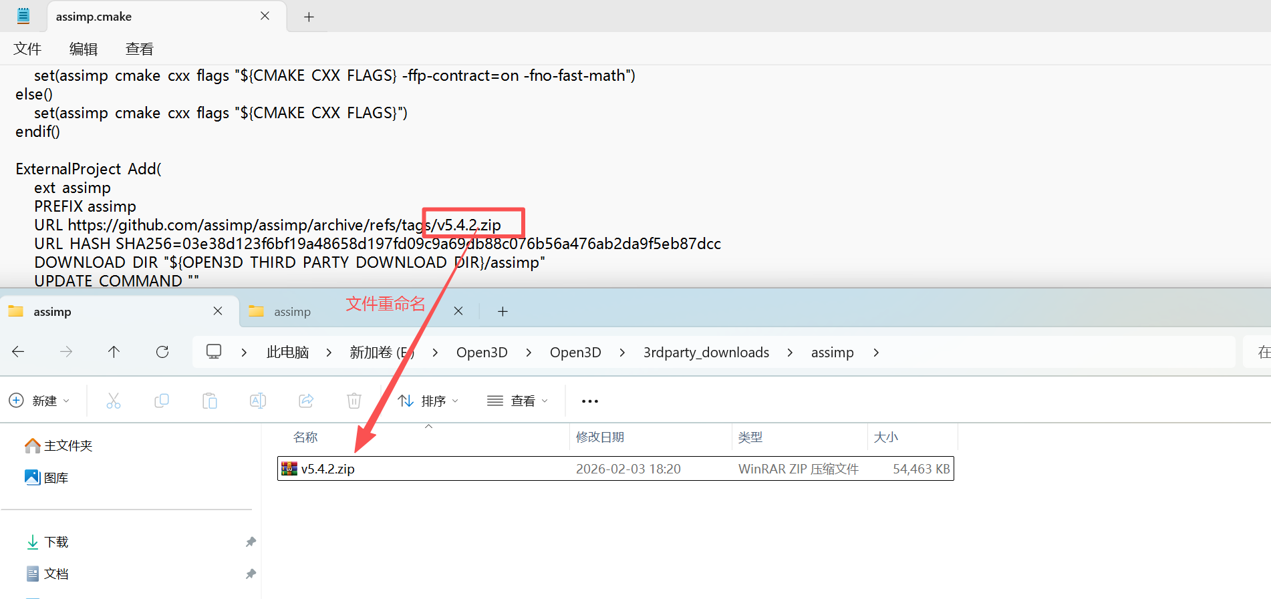Go up one folder level
The width and height of the screenshot is (1271, 599).
point(114,352)
